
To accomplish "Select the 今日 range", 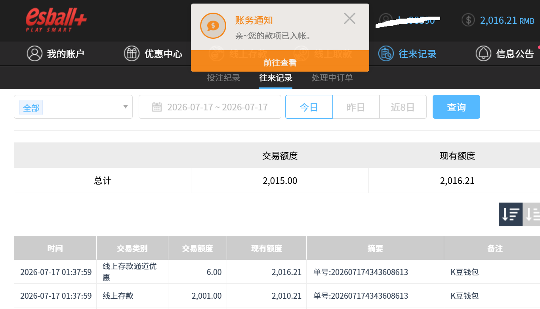I will pyautogui.click(x=309, y=107).
